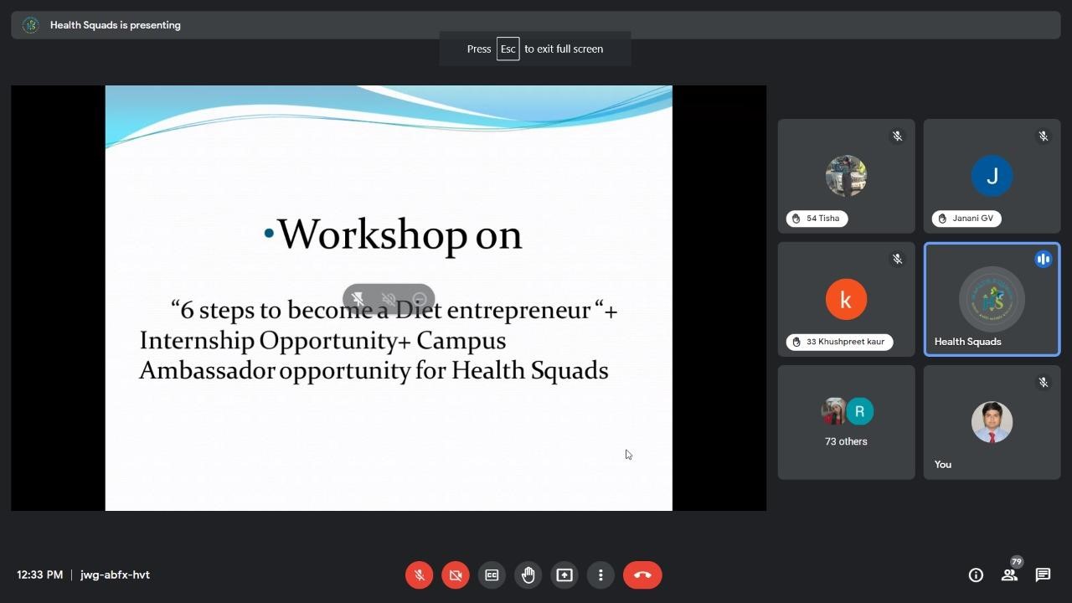This screenshot has width=1072, height=603.
Task: Turn on your camera
Action: pos(456,575)
